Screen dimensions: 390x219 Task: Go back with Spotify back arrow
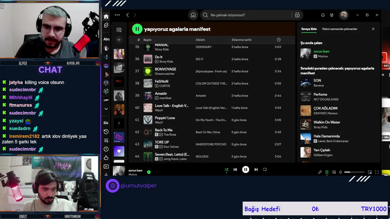(x=127, y=15)
